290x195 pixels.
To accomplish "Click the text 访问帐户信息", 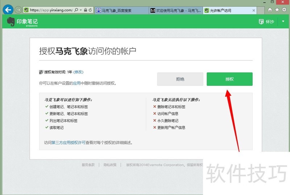I will pos(168,113).
